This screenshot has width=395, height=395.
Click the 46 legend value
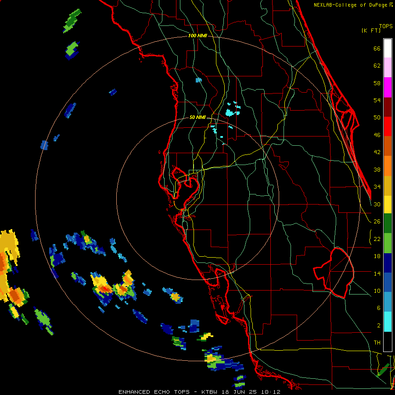(377, 135)
